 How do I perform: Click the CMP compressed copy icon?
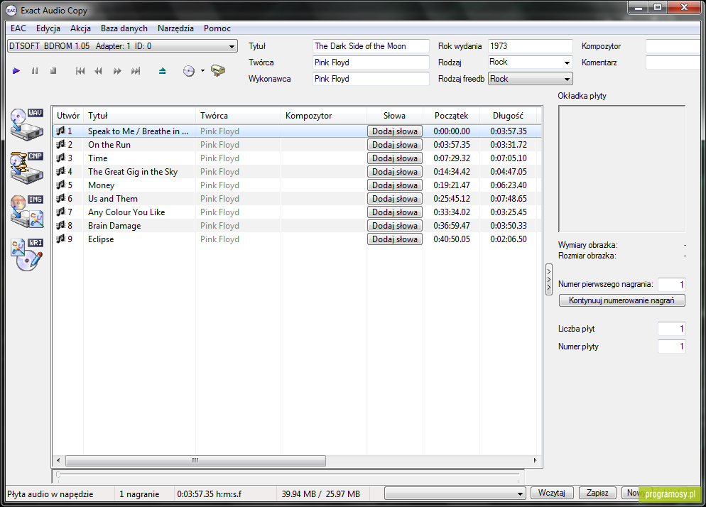click(x=27, y=168)
